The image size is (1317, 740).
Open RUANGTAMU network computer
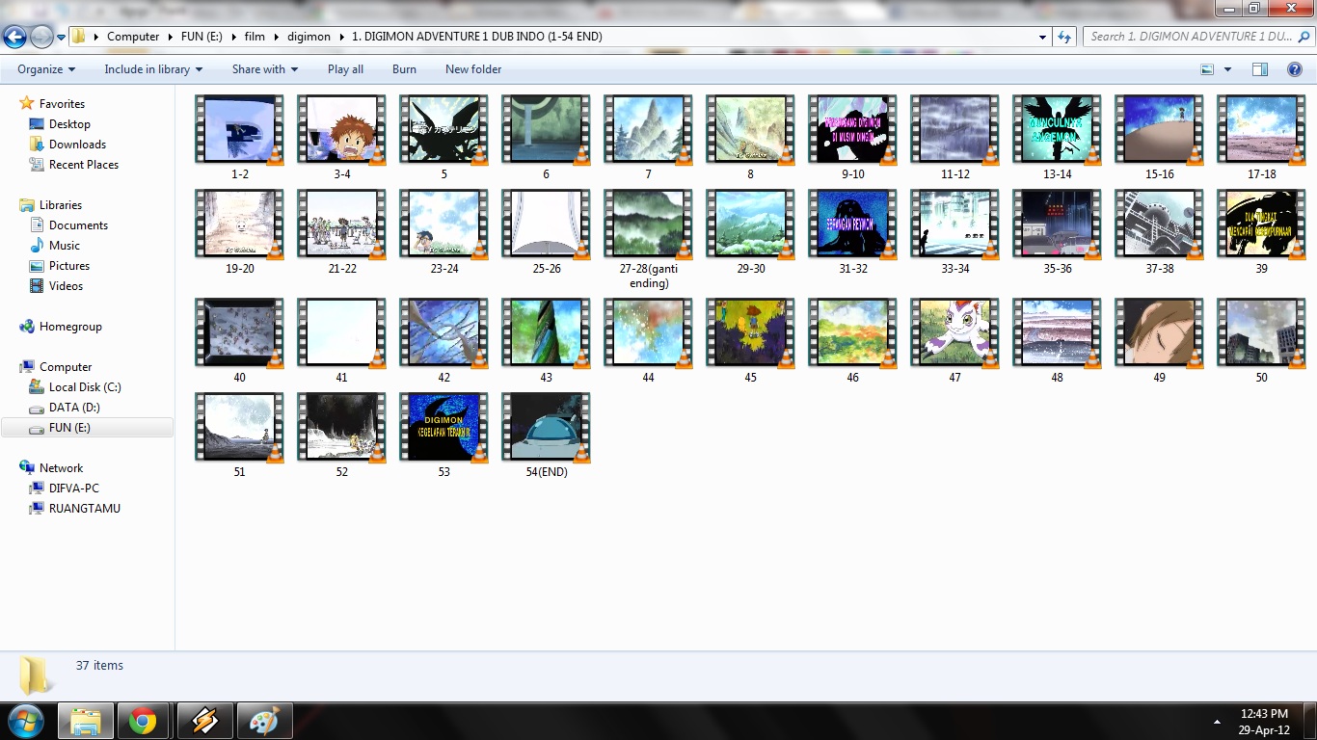click(x=85, y=509)
